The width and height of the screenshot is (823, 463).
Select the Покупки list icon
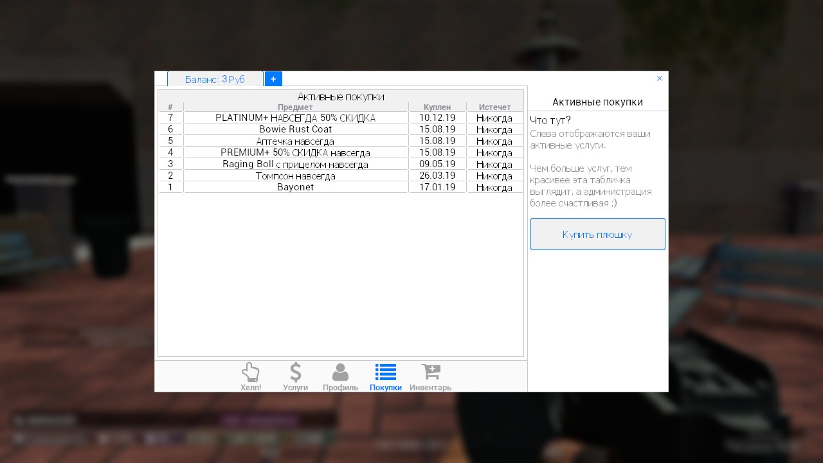click(385, 372)
